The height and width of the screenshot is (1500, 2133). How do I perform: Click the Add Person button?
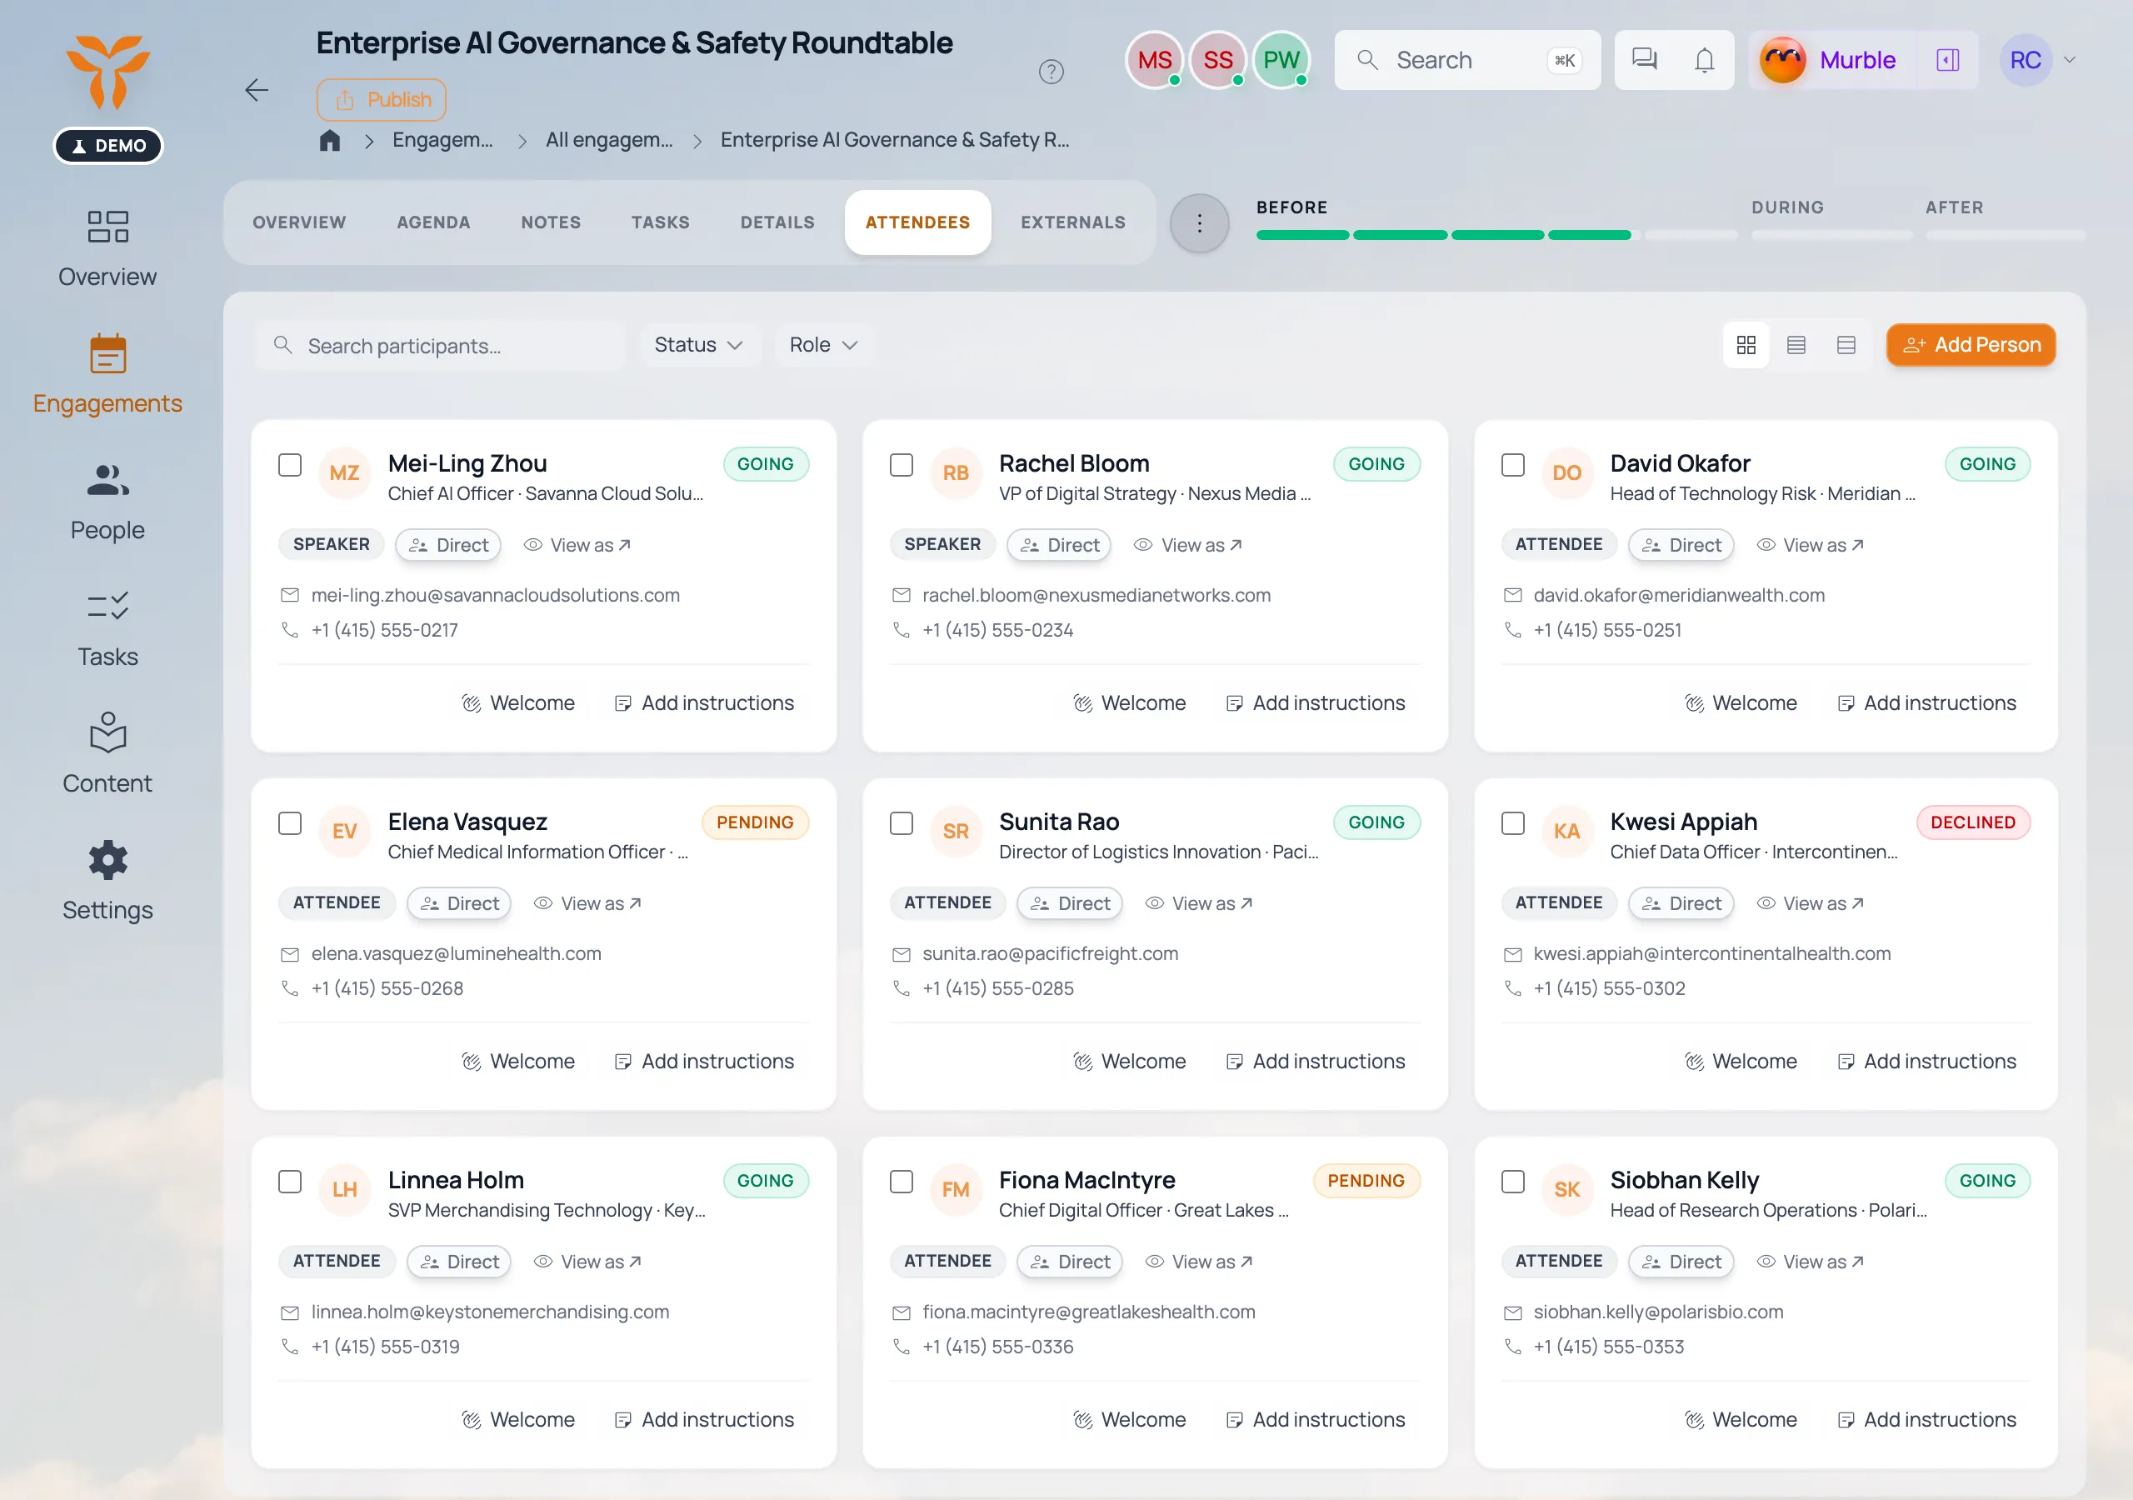[x=1971, y=345]
